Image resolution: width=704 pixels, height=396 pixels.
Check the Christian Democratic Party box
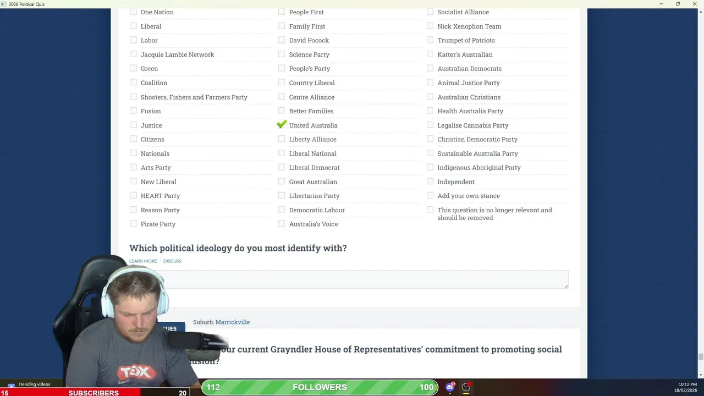(430, 139)
